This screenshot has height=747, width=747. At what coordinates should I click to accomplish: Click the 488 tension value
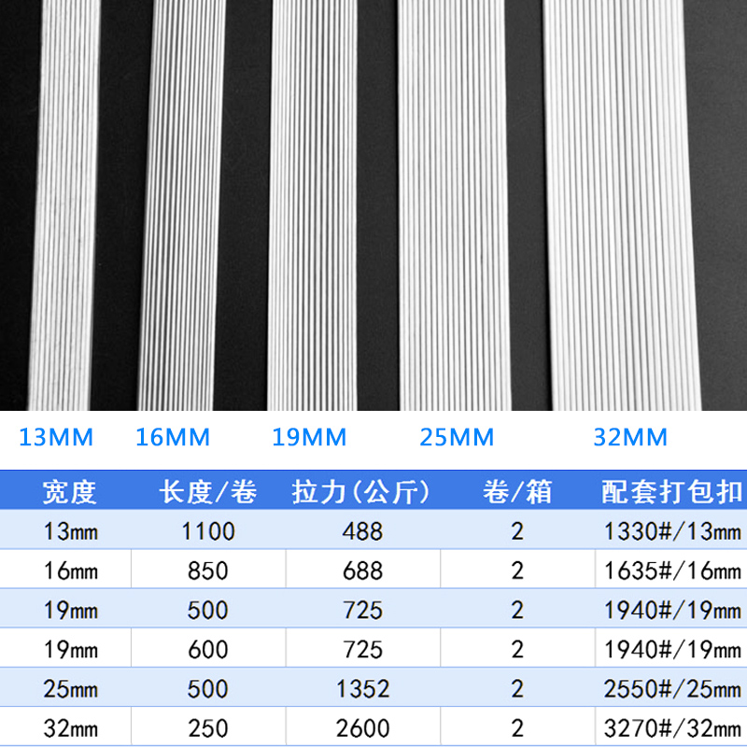362,530
